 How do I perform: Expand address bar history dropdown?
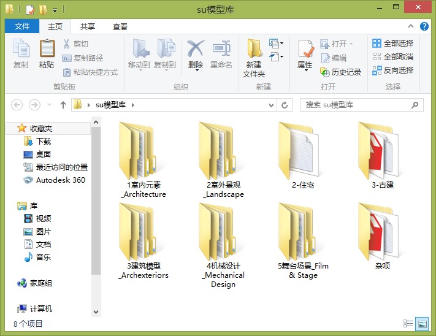[271, 105]
